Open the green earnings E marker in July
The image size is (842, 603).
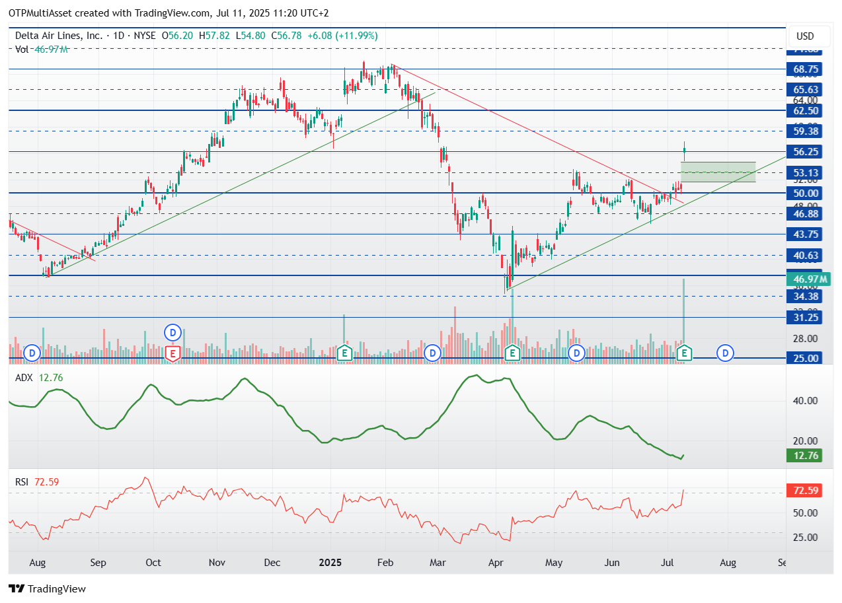point(685,353)
